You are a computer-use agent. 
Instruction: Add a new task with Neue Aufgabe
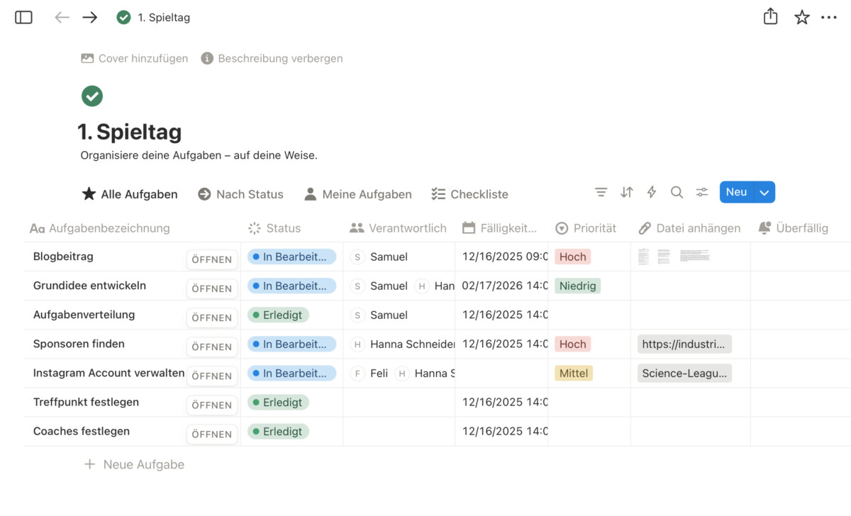[135, 464]
